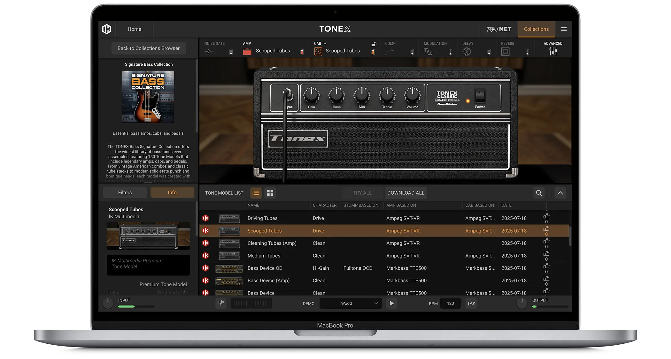Toggle the Amp on/off switch

pyautogui.click(x=302, y=52)
